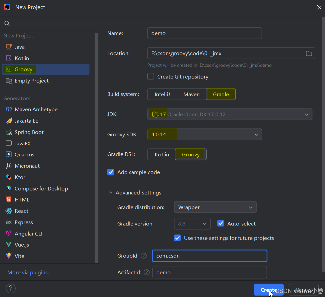325x297 pixels.
Task: Click the Spring Boot leaf icon
Action: (9, 132)
